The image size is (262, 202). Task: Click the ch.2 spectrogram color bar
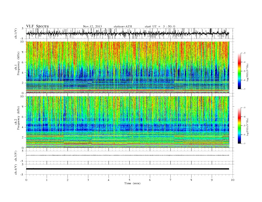tap(240, 125)
